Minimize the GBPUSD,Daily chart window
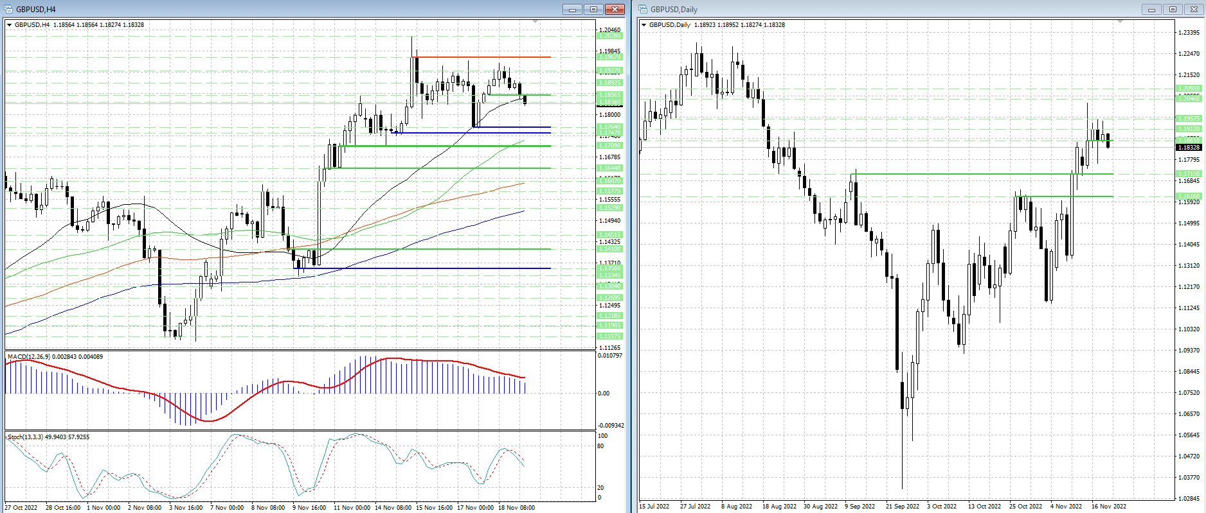This screenshot has width=1206, height=513. coord(1151,9)
